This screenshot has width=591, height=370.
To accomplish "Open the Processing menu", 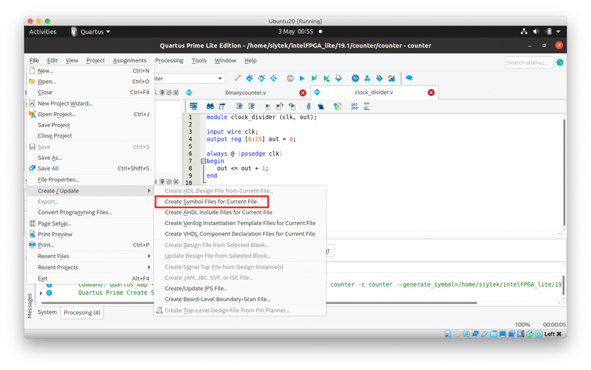I will click(x=169, y=60).
